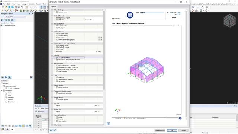This screenshot has height=134, width=238.
Task: Choose Window filling picture option
Action: tap(57, 36)
